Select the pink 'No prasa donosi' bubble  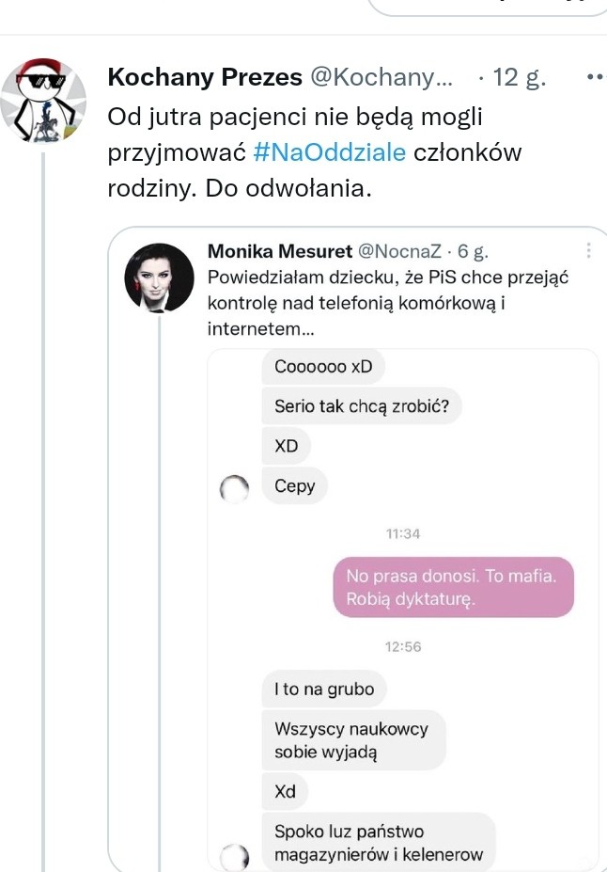[x=453, y=587]
